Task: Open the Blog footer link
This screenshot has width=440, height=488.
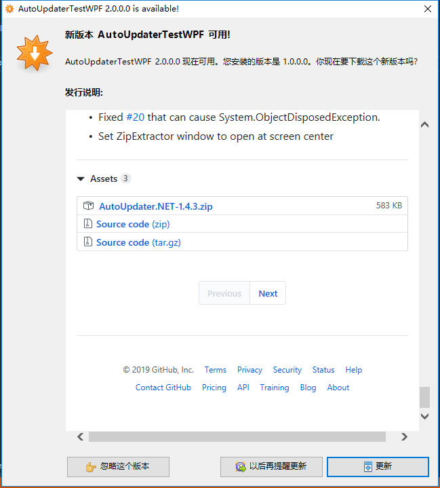Action: [308, 388]
